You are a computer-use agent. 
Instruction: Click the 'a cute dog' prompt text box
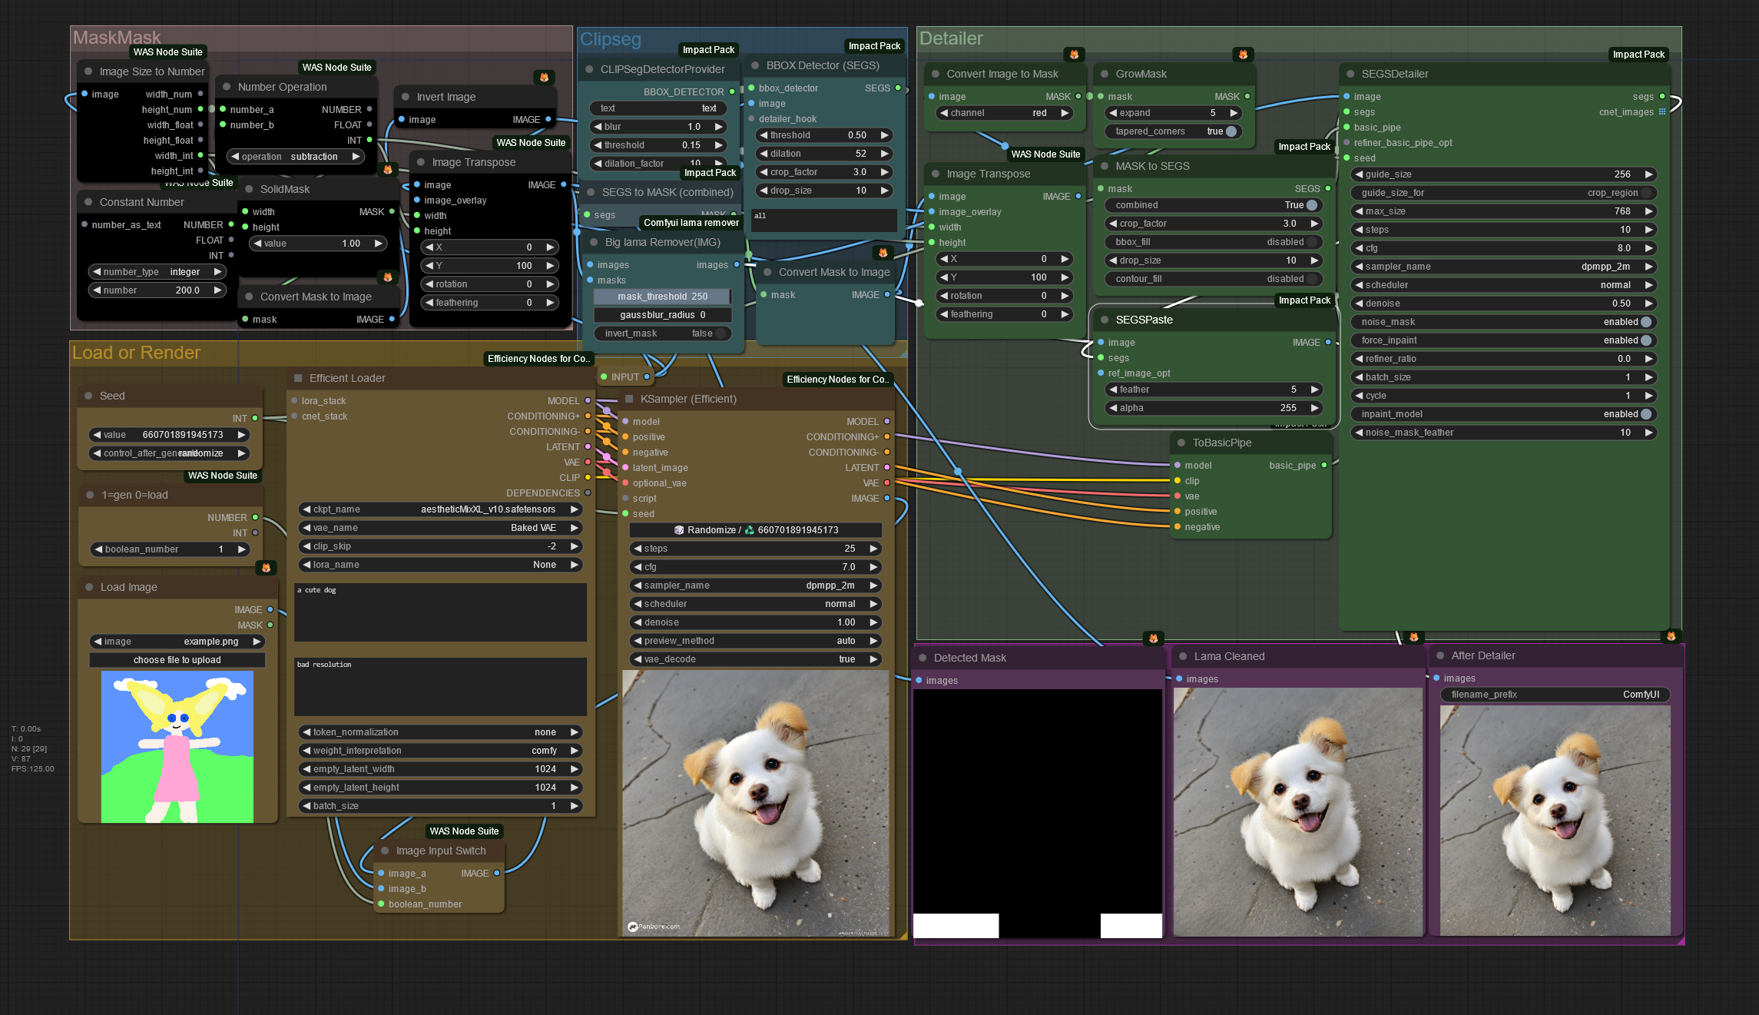coord(440,612)
